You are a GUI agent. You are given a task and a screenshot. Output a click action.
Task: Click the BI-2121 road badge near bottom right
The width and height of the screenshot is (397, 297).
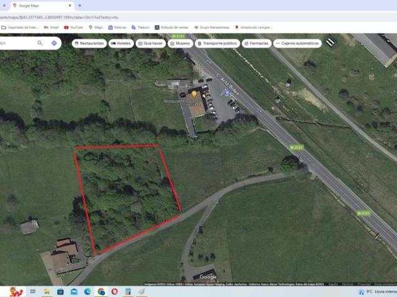[x=364, y=213]
